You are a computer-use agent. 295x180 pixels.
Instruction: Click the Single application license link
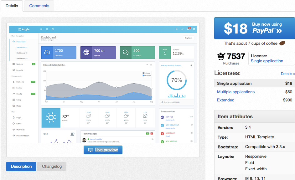(x=267, y=61)
